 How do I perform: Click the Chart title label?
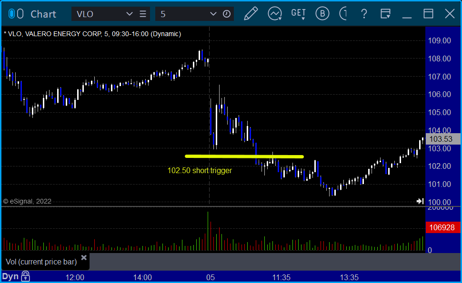[x=43, y=14]
